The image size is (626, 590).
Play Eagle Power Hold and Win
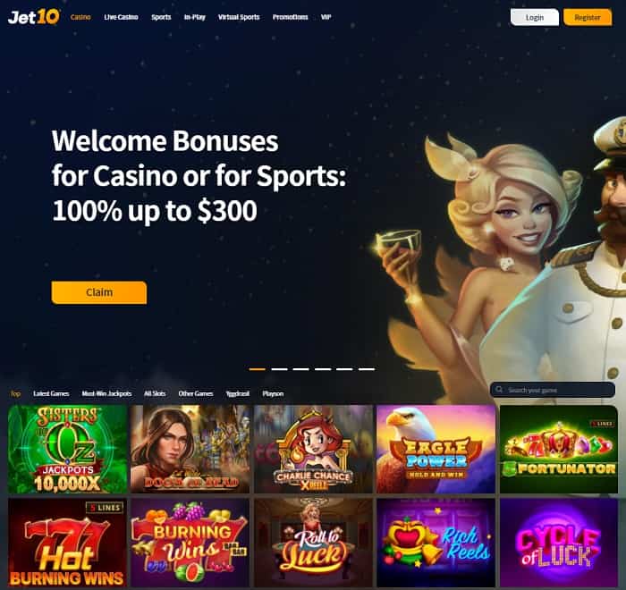436,449
